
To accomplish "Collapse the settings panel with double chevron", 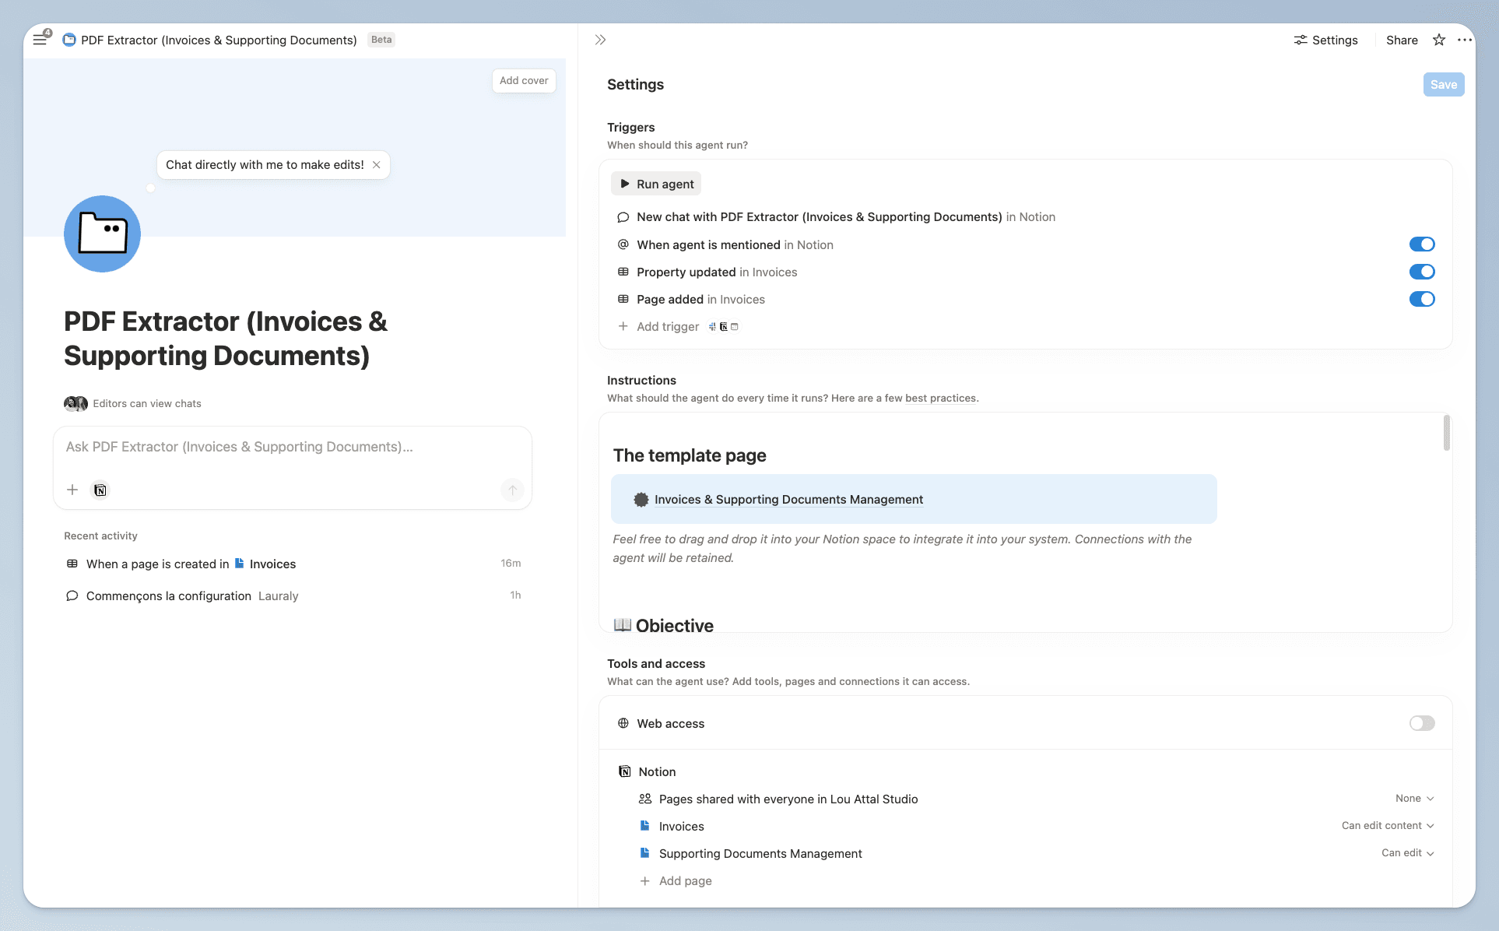I will pyautogui.click(x=600, y=40).
